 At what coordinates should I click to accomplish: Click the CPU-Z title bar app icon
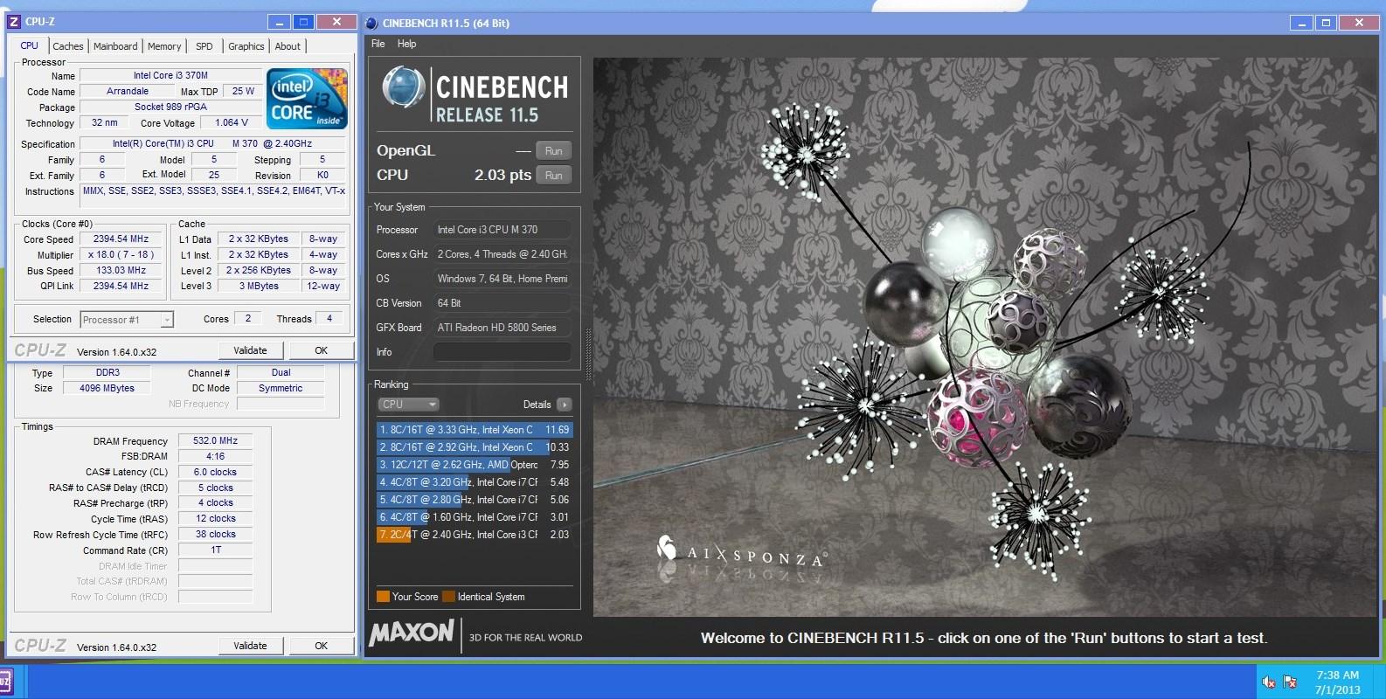[14, 22]
